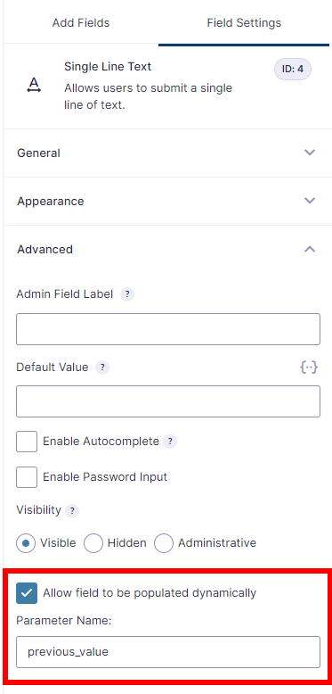Enable Autocomplete checkbox
Screen dimensions: 332x694
[x=27, y=442]
